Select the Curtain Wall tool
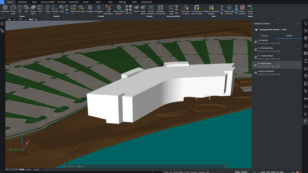 point(33,10)
